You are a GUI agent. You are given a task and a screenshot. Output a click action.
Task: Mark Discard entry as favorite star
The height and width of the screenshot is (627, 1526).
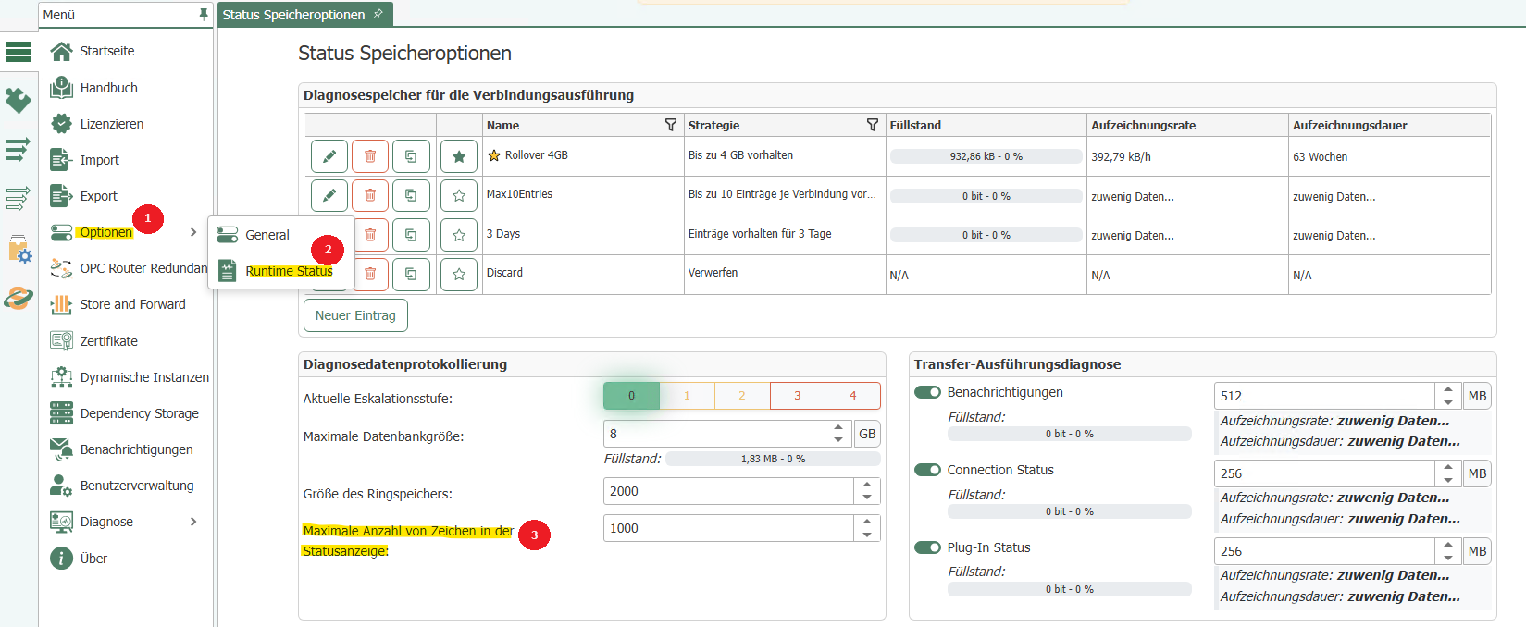click(x=459, y=274)
